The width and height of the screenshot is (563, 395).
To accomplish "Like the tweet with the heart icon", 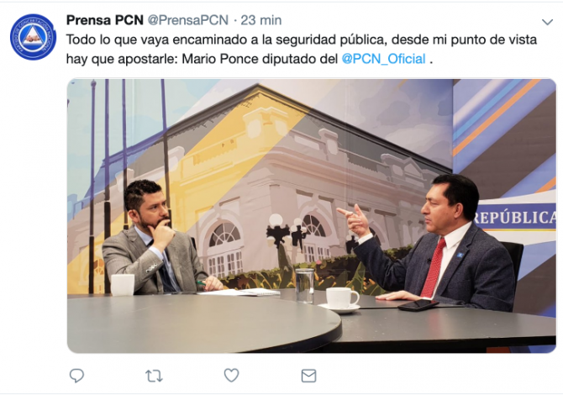I will (x=232, y=375).
